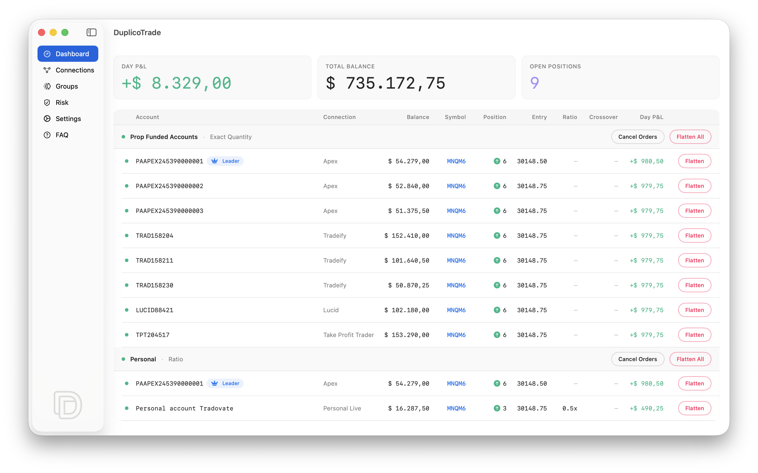This screenshot has height=473, width=758.
Task: Flatten account PAAPEX245390000003
Action: pyautogui.click(x=694, y=211)
